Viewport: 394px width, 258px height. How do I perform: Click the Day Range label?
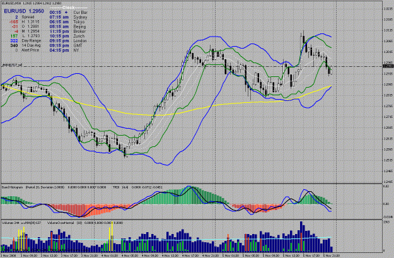click(32, 40)
